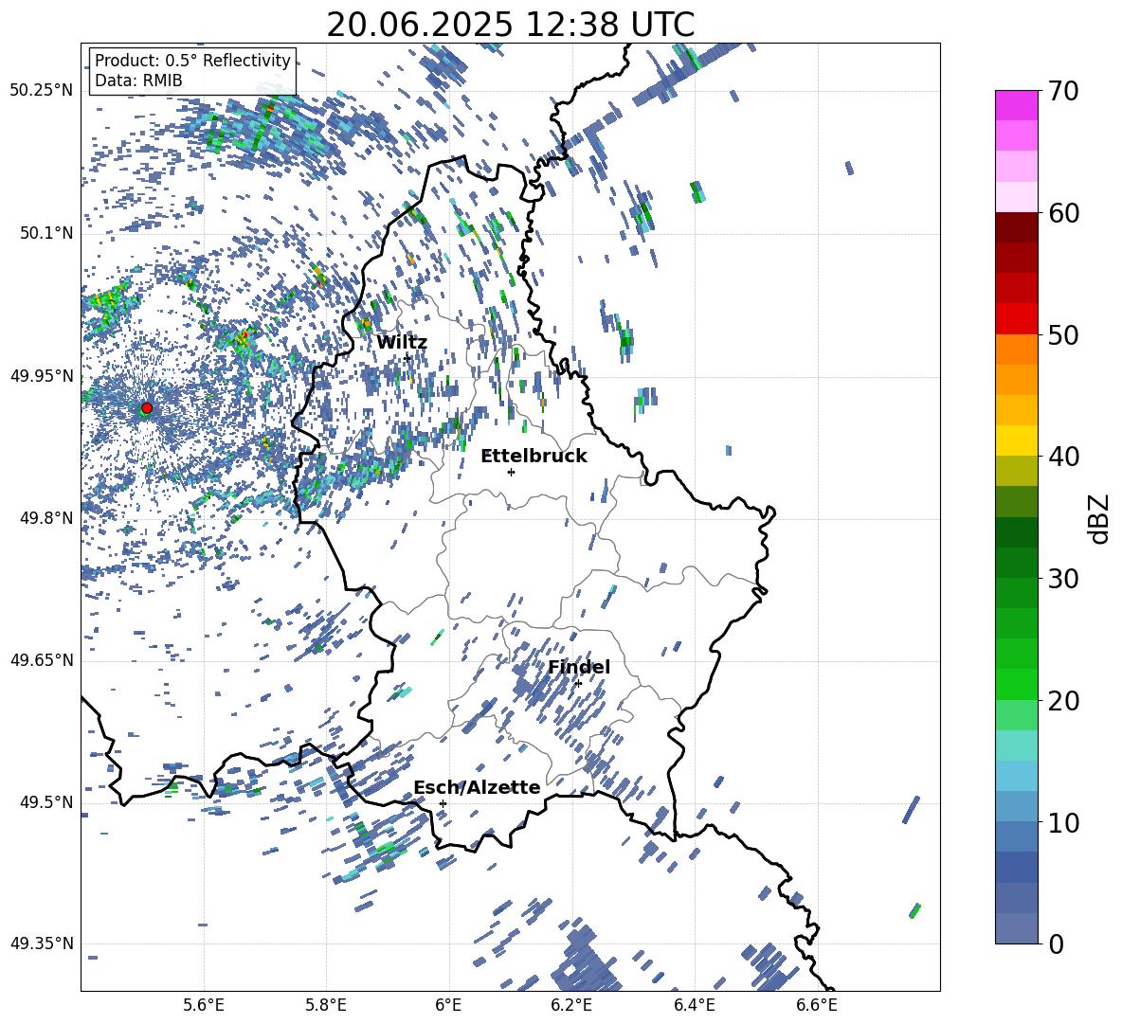The image size is (1122, 1024).
Task: Click the 49.95°N latitude label
Action: 42,376
